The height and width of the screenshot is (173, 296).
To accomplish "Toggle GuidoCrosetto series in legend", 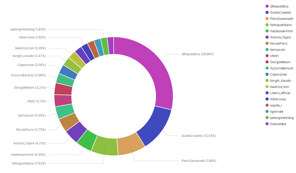I will [280, 13].
